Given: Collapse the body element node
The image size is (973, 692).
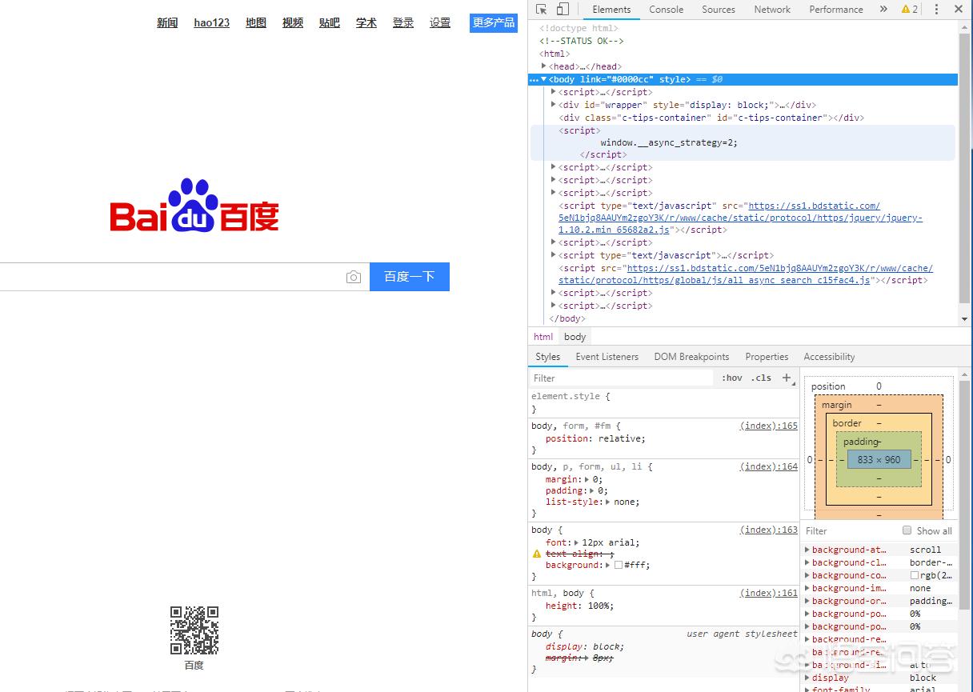Looking at the screenshot, I should pyautogui.click(x=544, y=79).
